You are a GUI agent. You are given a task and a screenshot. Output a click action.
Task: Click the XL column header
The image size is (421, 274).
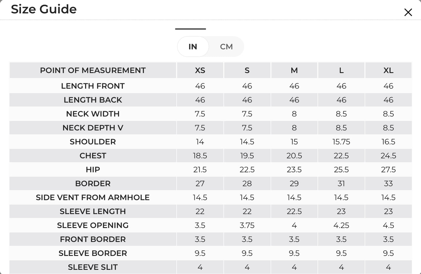coord(388,70)
